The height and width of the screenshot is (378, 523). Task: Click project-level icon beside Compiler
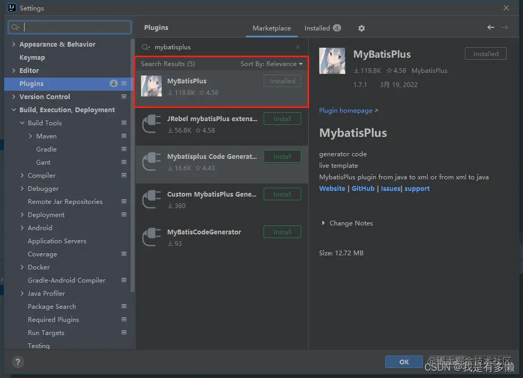click(x=124, y=175)
